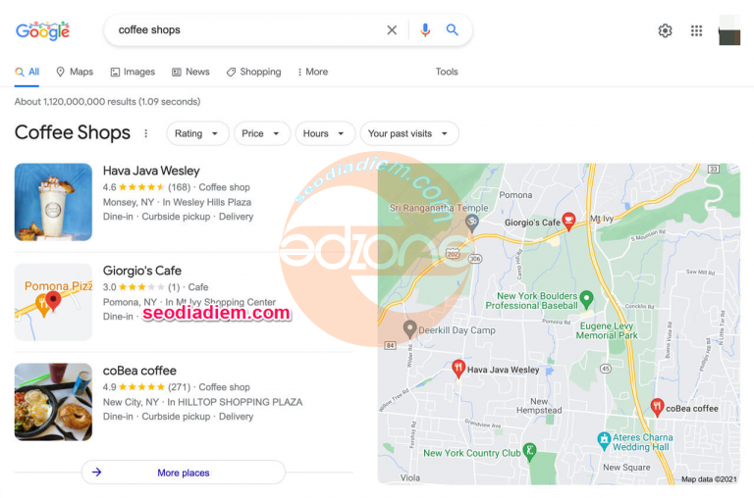Start voice search with the microphone icon
Image resolution: width=754 pixels, height=498 pixels.
click(x=425, y=30)
